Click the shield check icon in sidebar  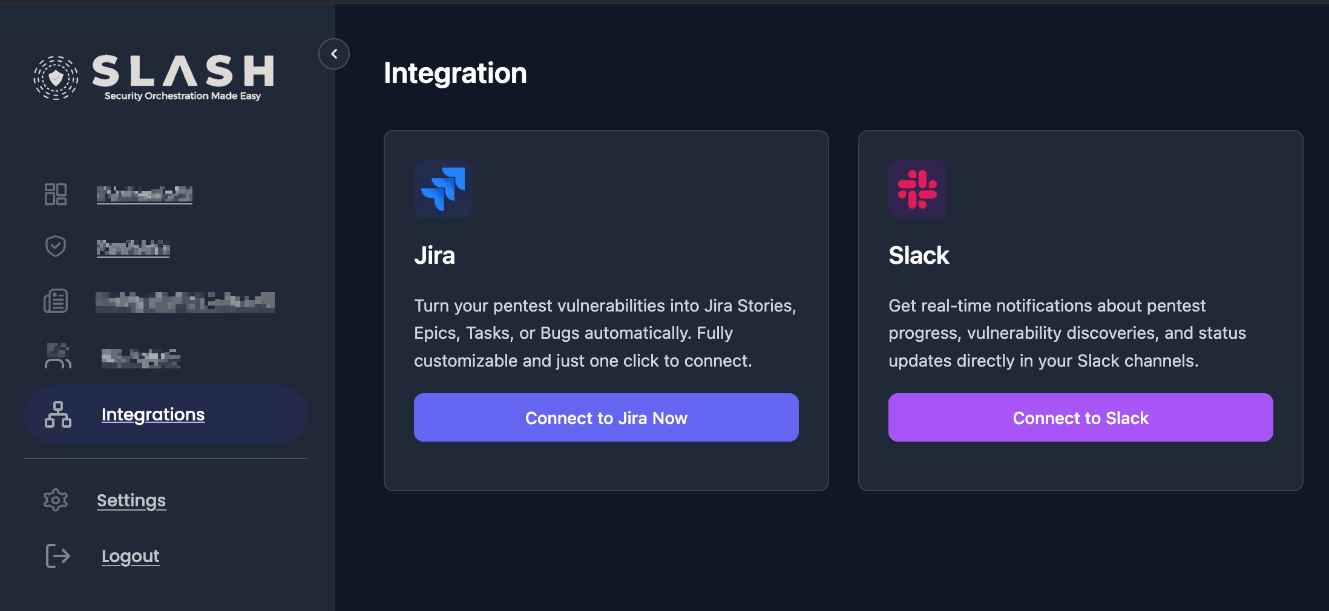click(x=55, y=246)
